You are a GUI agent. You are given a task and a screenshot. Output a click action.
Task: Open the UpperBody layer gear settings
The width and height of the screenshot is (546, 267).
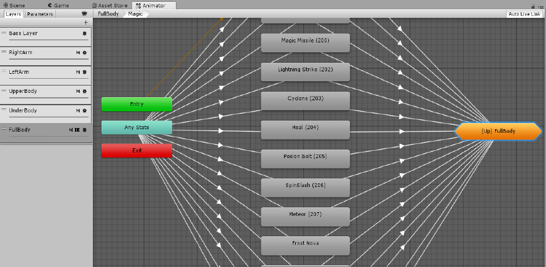[85, 91]
